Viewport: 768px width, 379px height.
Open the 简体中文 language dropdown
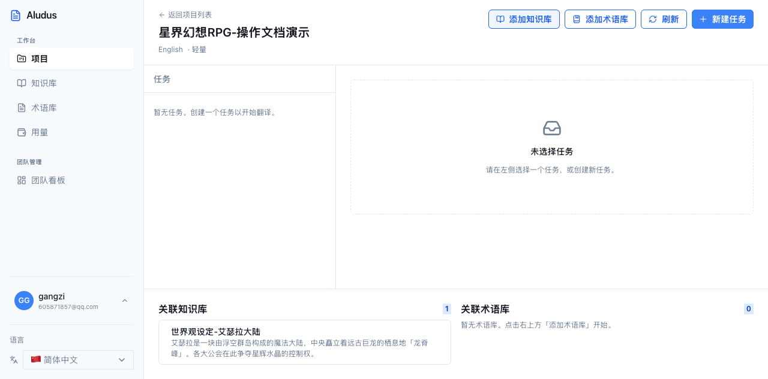click(x=78, y=360)
